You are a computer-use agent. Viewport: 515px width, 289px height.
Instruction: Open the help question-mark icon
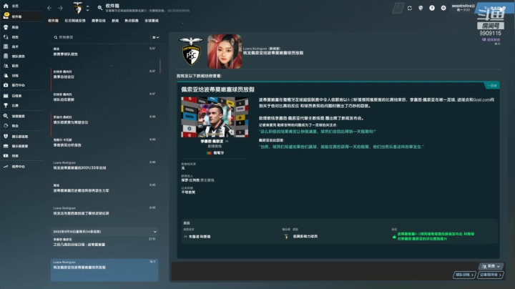(x=432, y=8)
